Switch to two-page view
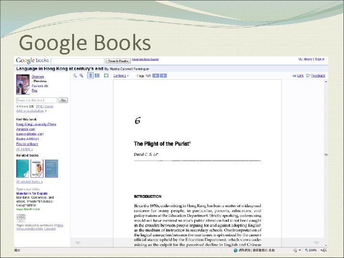The image size is (344, 258). coord(97,75)
